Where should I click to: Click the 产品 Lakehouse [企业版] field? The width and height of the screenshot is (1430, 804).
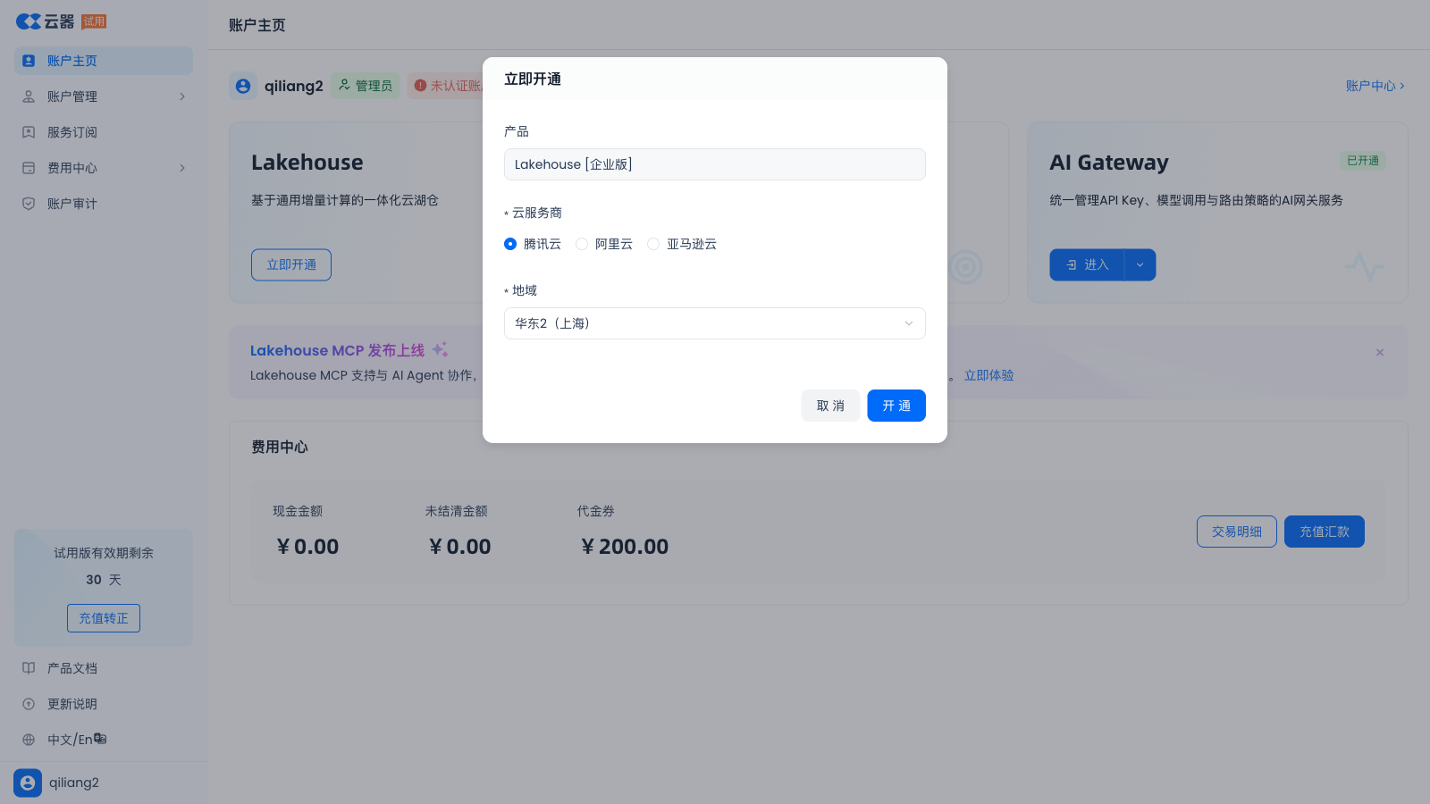point(715,164)
